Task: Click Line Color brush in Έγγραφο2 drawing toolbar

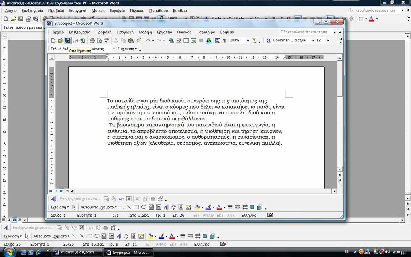Action: 208,207
